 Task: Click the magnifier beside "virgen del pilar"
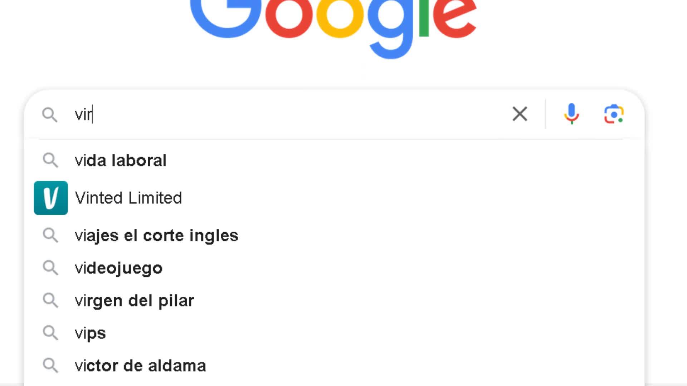pos(50,300)
